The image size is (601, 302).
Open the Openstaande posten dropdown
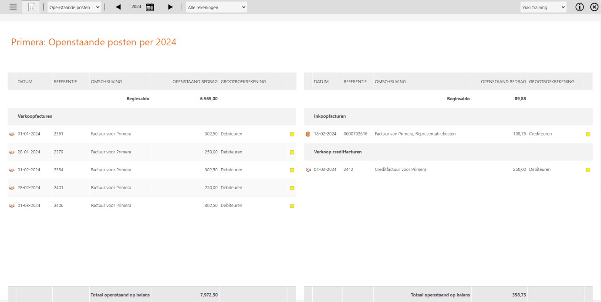tap(74, 7)
